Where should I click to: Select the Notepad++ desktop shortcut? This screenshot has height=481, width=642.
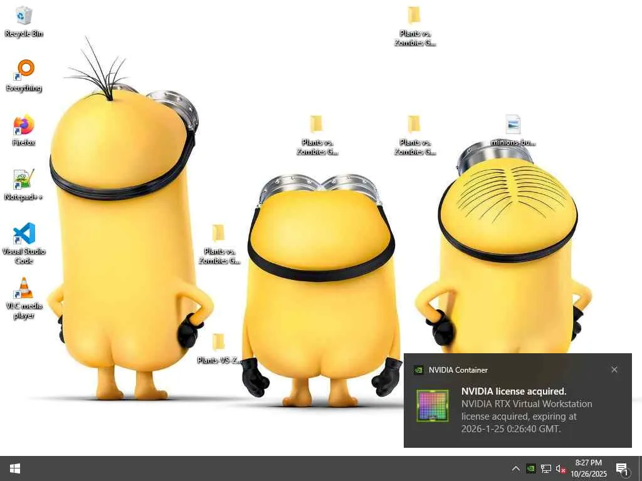coord(24,185)
